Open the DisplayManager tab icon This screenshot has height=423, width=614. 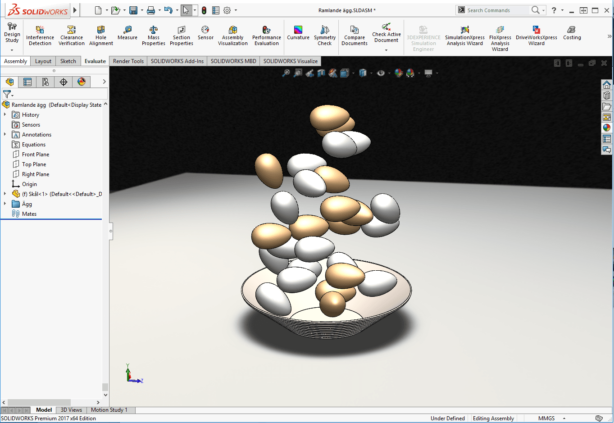[82, 82]
